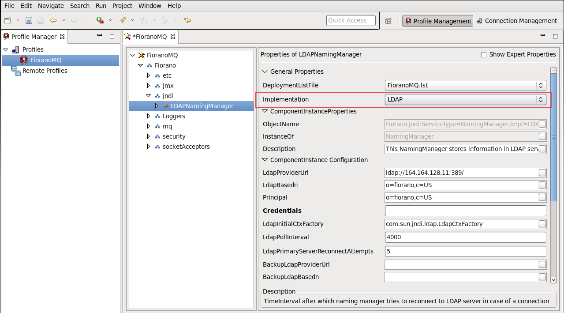Click the Search flashlight toolbar icon
This screenshot has width=564, height=313.
(122, 20)
